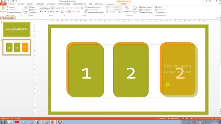Open Shape Effects (Эффекты фигуры) dropdown
Image resolution: width=221 pixels, height=124 pixels.
tap(146, 12)
